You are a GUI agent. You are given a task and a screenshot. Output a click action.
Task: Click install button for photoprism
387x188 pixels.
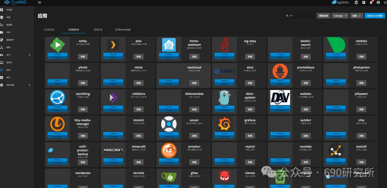pyautogui.click(x=361, y=83)
